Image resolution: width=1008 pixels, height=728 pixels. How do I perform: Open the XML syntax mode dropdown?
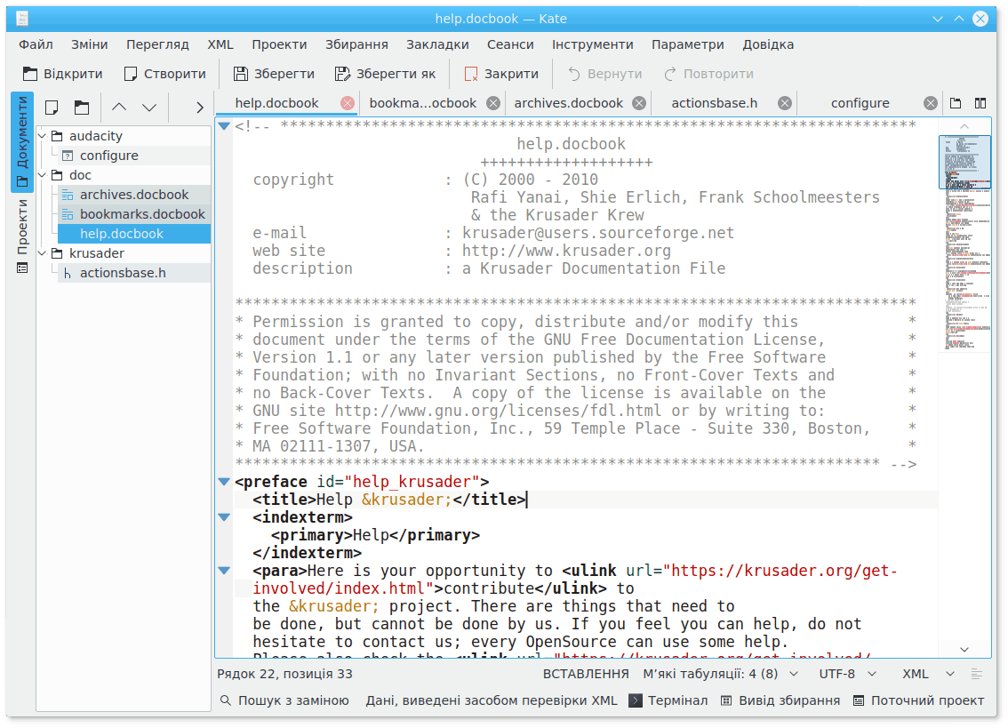927,675
